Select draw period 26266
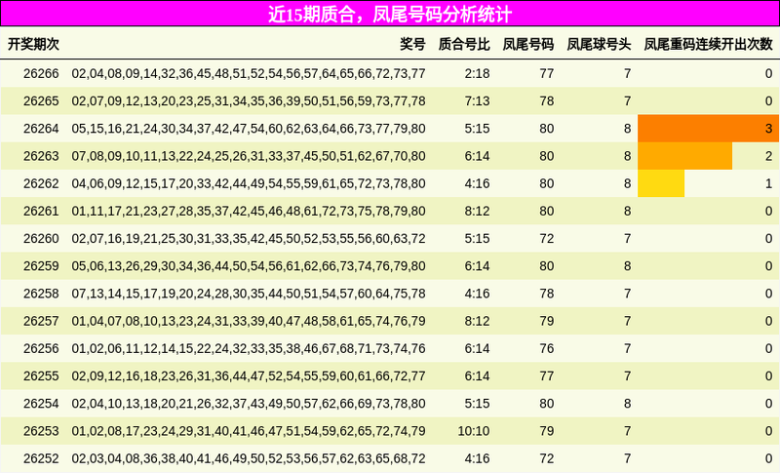This screenshot has width=780, height=473. click(x=41, y=73)
